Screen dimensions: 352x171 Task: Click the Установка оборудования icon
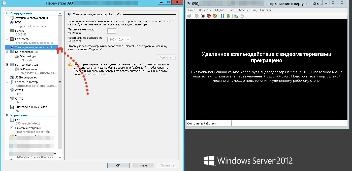pos(12,18)
